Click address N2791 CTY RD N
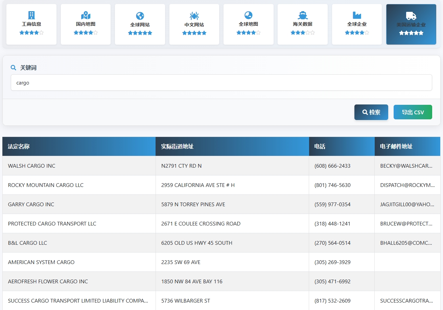Image resolution: width=443 pixels, height=310 pixels. coord(181,166)
